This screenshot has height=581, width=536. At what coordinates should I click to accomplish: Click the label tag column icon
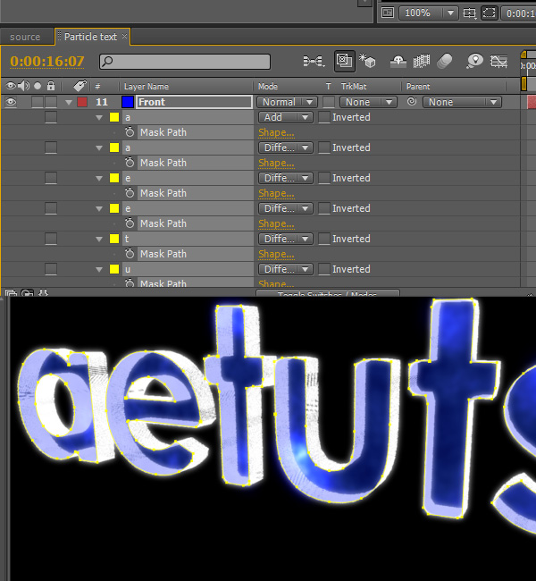(80, 86)
